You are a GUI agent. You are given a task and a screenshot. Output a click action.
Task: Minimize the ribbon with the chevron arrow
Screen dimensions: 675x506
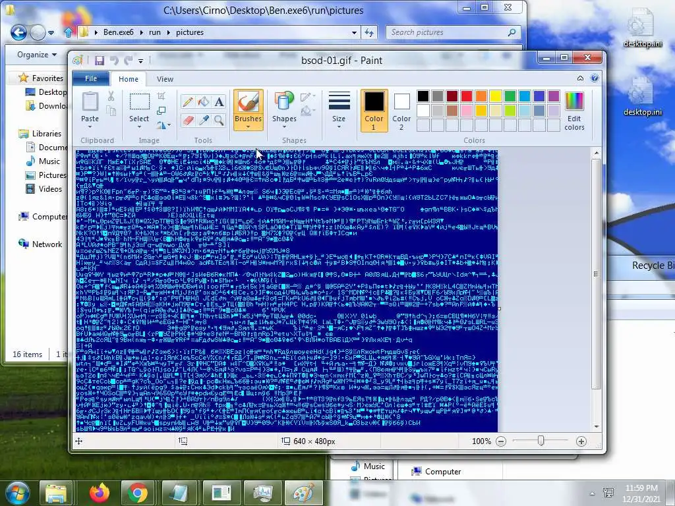580,78
